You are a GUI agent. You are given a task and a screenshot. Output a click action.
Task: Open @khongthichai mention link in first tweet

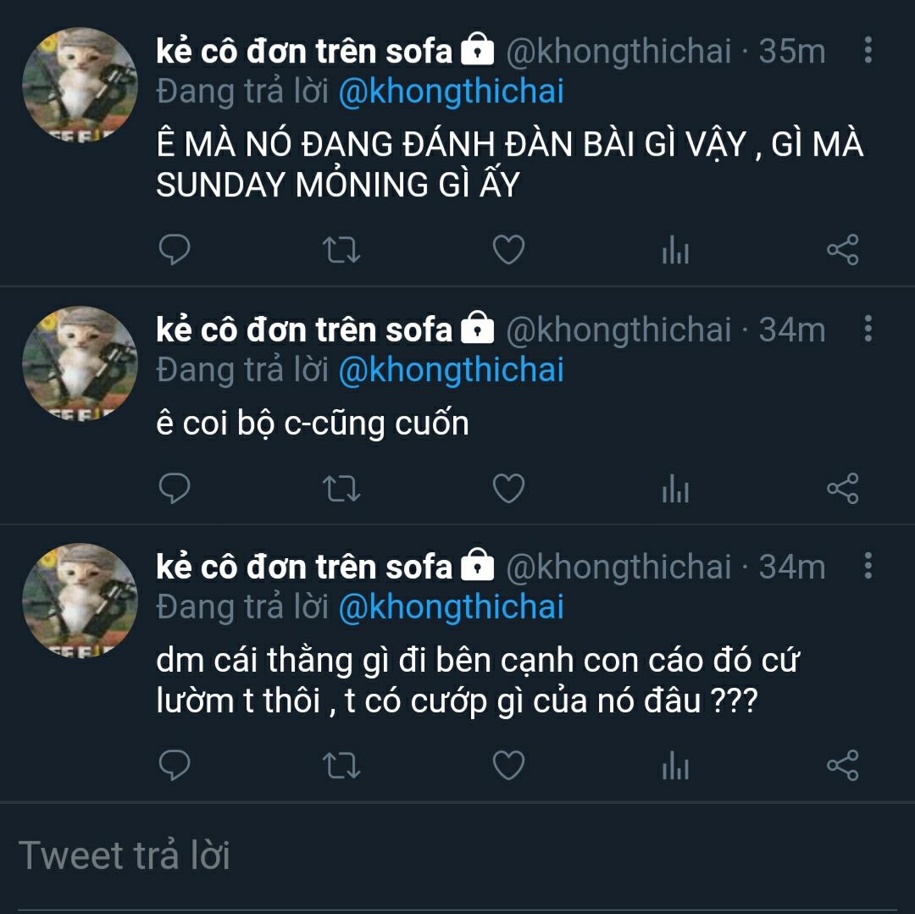(451, 92)
